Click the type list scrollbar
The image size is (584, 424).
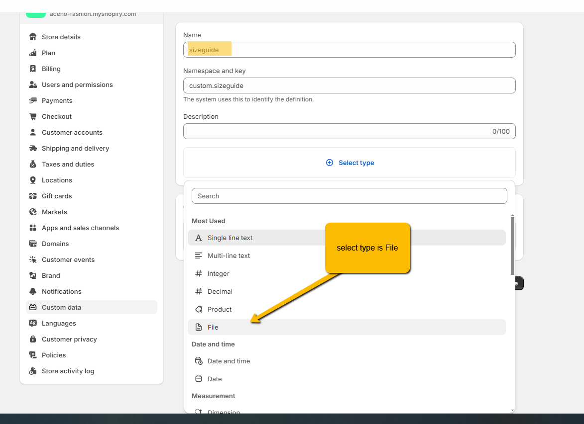[512, 246]
